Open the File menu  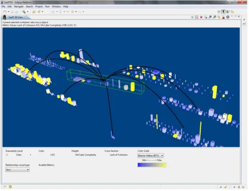[3, 7]
